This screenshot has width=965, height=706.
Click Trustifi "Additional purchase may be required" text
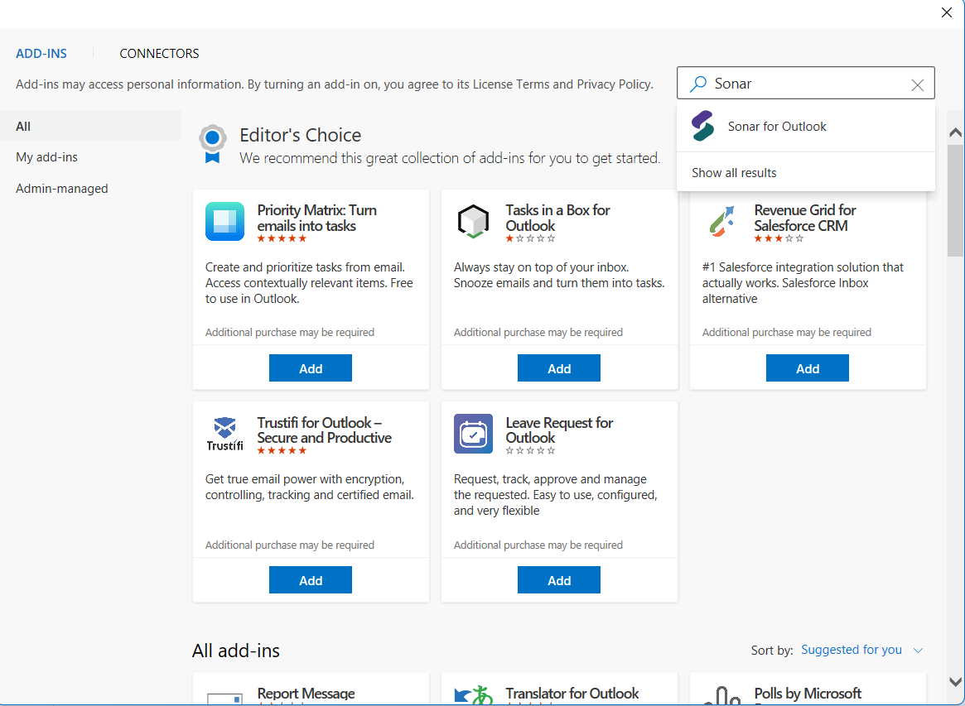click(290, 545)
